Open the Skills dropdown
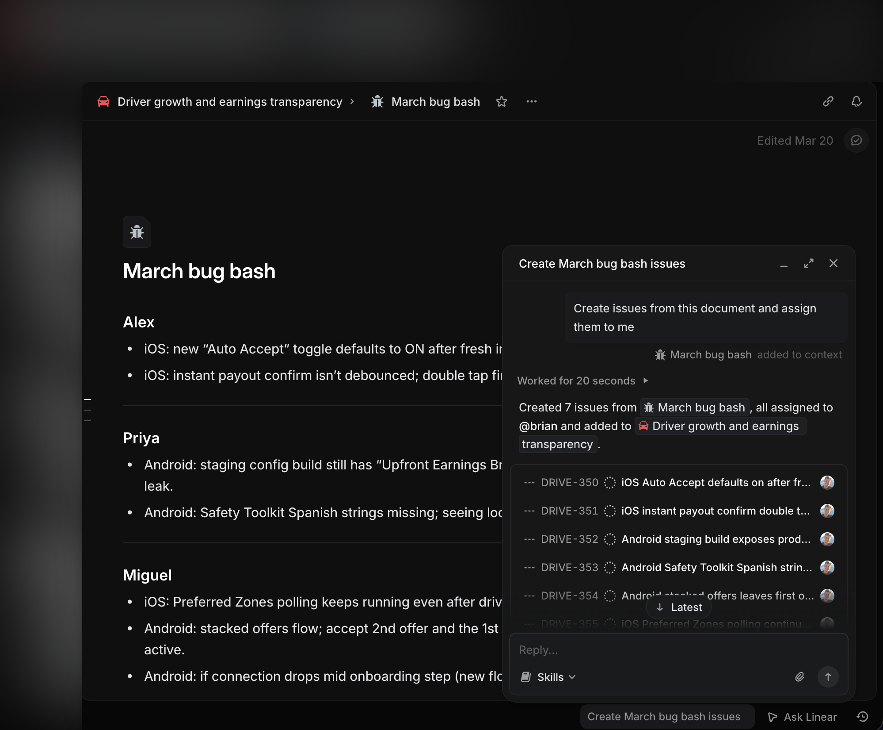 click(549, 677)
